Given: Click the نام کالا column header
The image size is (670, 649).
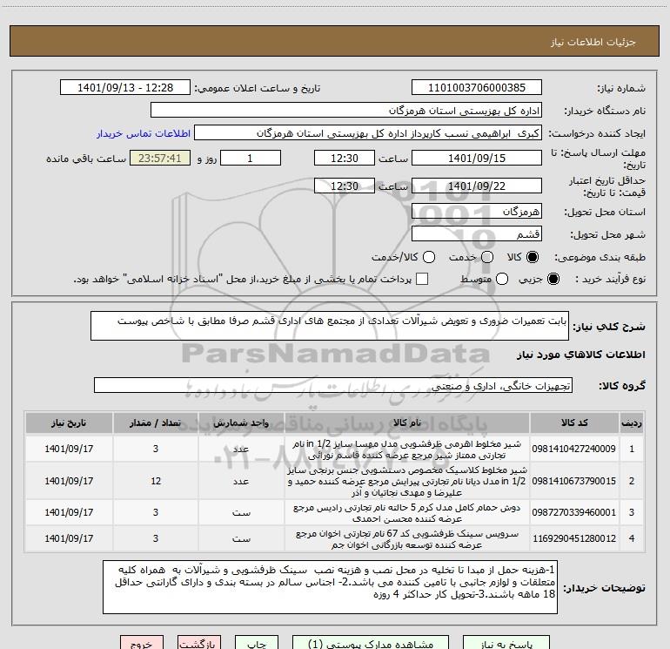Looking at the screenshot, I should (407, 423).
